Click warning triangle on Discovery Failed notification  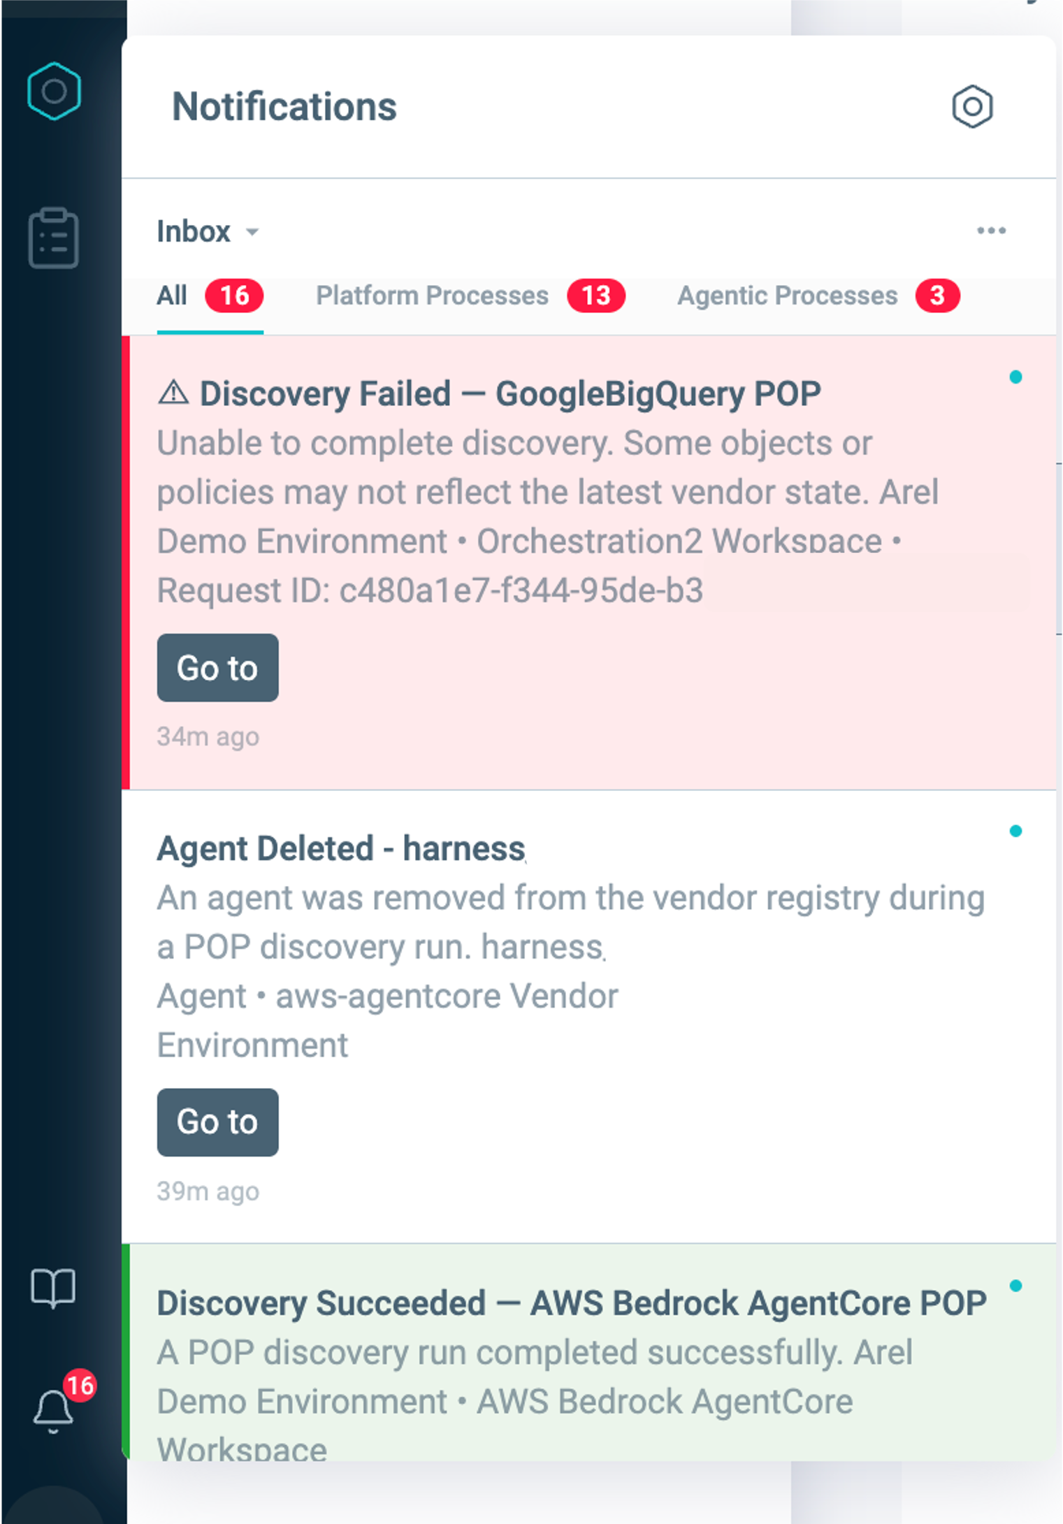[x=173, y=392]
